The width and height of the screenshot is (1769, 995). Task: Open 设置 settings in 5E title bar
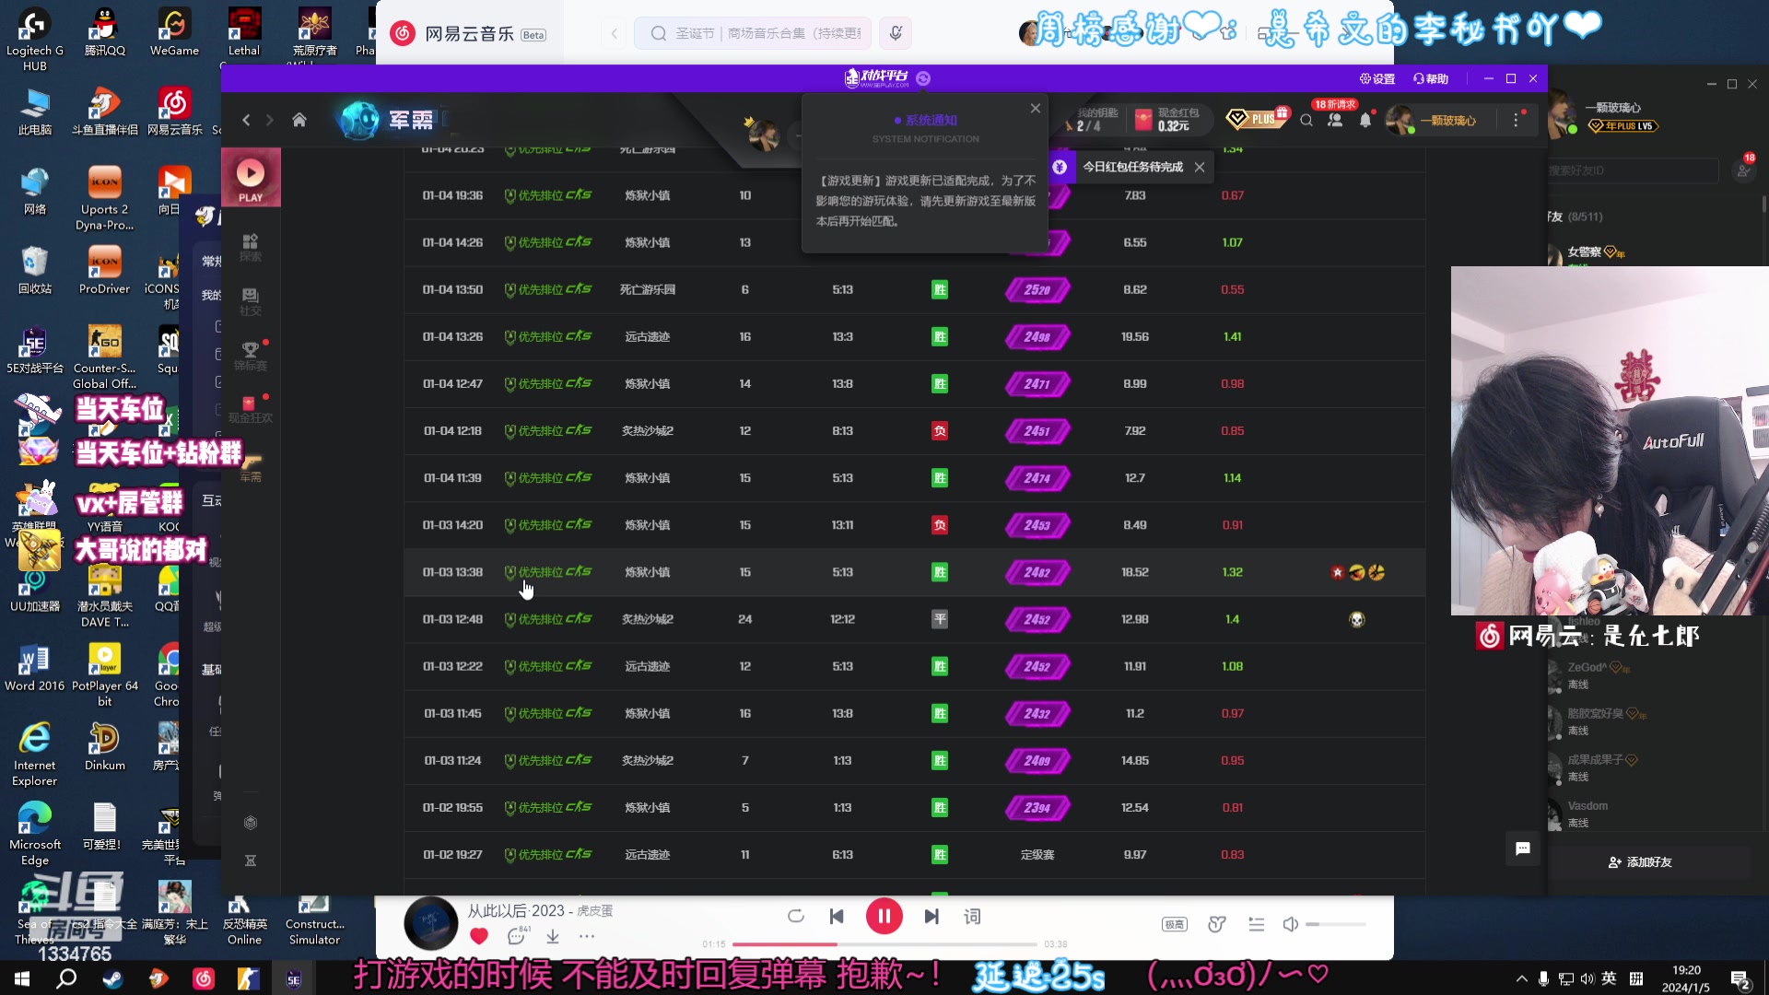coord(1377,79)
